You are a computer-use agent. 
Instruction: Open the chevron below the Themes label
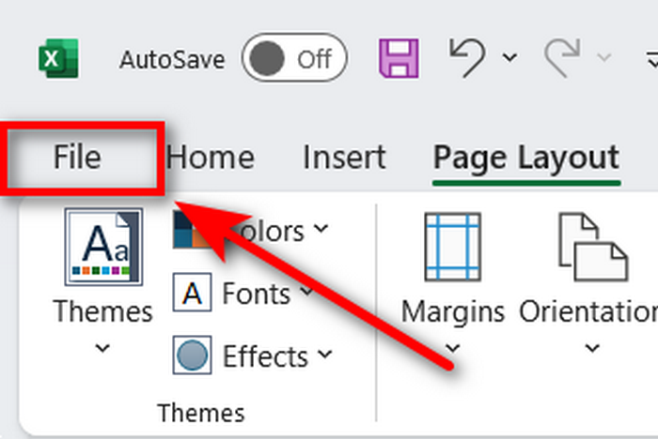(x=103, y=349)
